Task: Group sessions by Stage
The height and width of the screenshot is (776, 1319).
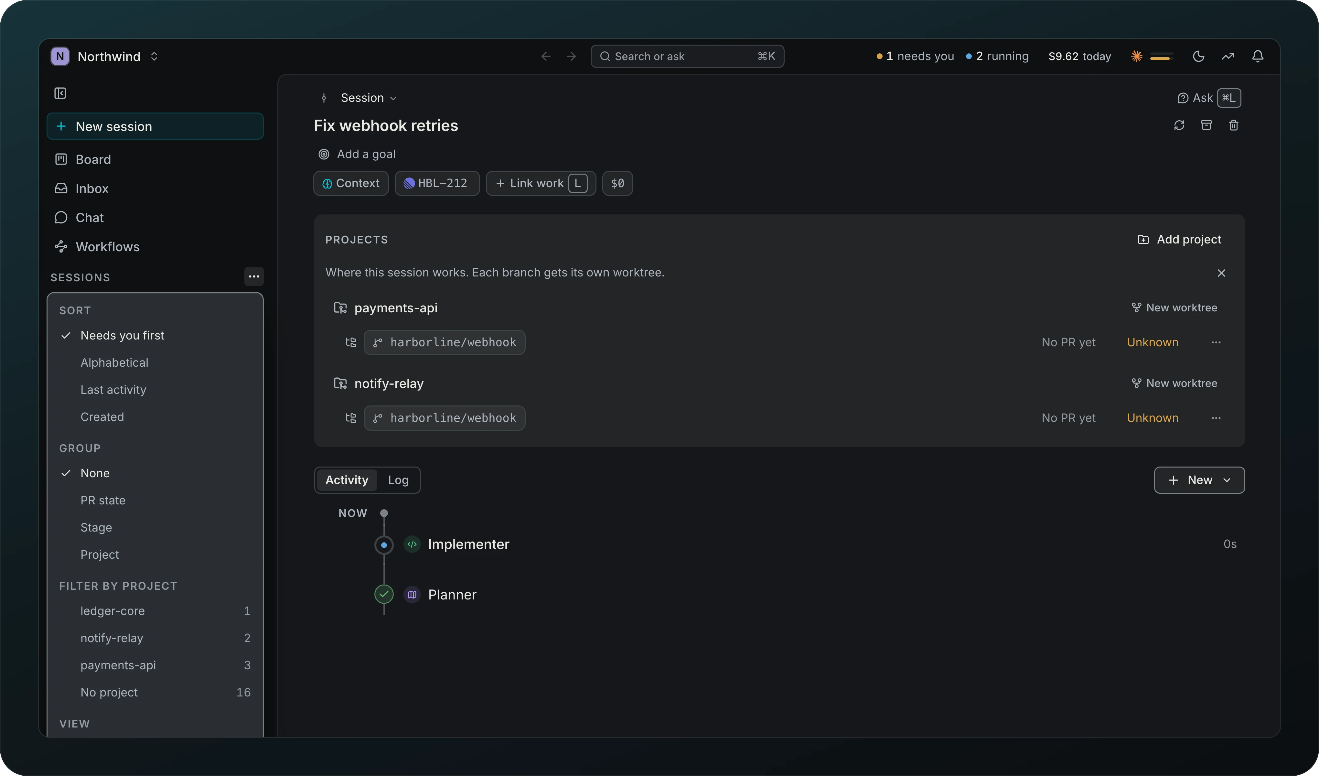Action: click(x=155, y=527)
